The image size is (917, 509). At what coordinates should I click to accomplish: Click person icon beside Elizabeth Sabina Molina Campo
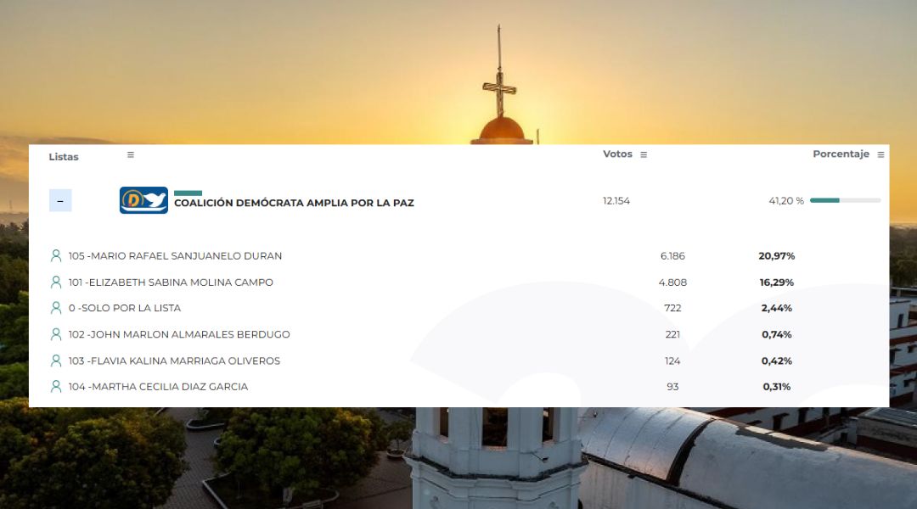tap(56, 282)
